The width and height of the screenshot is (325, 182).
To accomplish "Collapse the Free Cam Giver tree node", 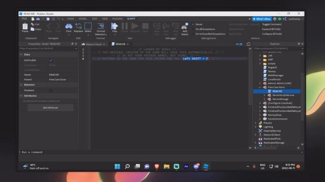I will point(260,87).
